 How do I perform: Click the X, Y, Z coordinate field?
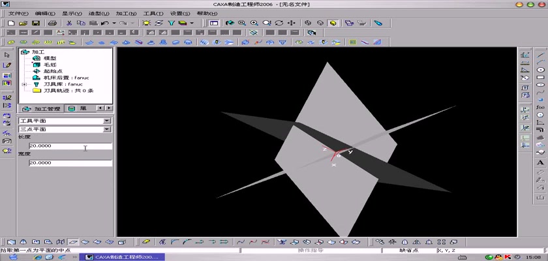[491, 251]
